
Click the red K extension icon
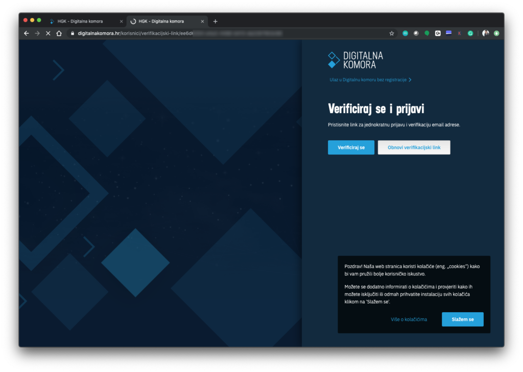459,33
